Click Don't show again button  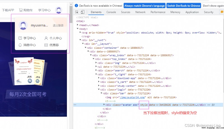click(213, 6)
